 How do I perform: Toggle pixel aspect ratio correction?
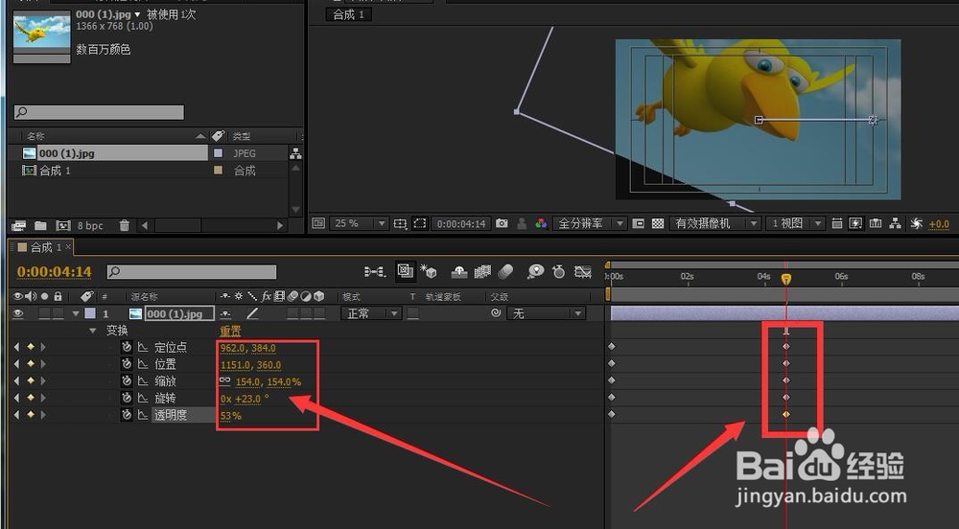coord(836,223)
